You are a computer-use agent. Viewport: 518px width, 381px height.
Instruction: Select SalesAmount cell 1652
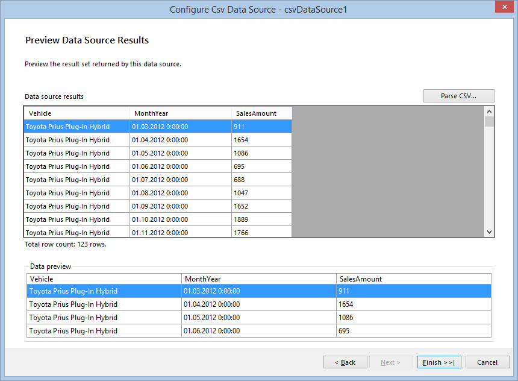click(x=261, y=206)
